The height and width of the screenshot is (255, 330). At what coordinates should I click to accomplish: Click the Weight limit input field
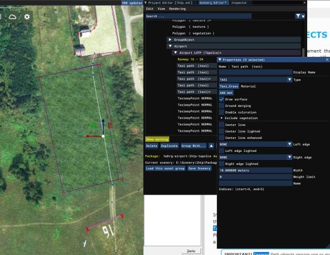[x=255, y=177]
